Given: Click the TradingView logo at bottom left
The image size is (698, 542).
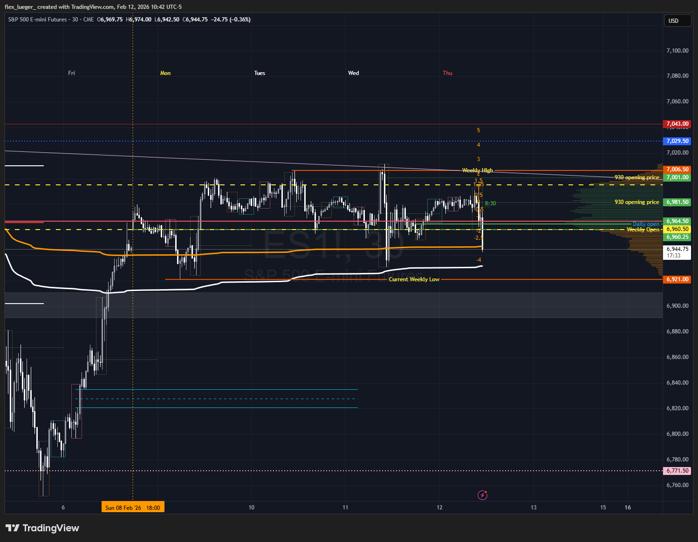Looking at the screenshot, I should (42, 528).
